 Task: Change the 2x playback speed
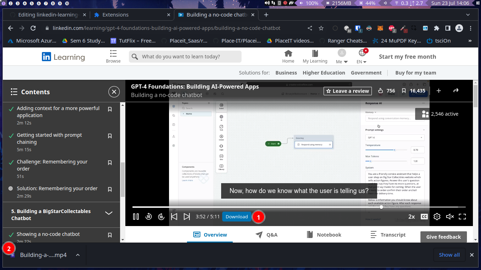point(411,217)
